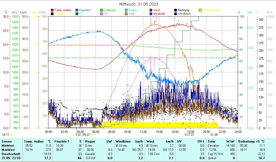
Task: Click the 12:00 time axis label
Action: pyautogui.click(x=143, y=132)
